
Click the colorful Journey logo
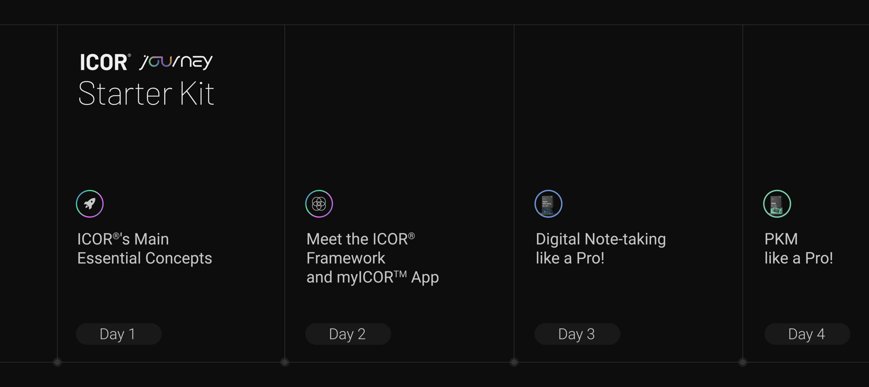tap(176, 62)
